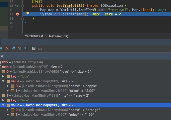The width and height of the screenshot is (171, 120).
Task: Collapse the selected value LinkedHashMap@985 node
Action: (x=3, y=105)
